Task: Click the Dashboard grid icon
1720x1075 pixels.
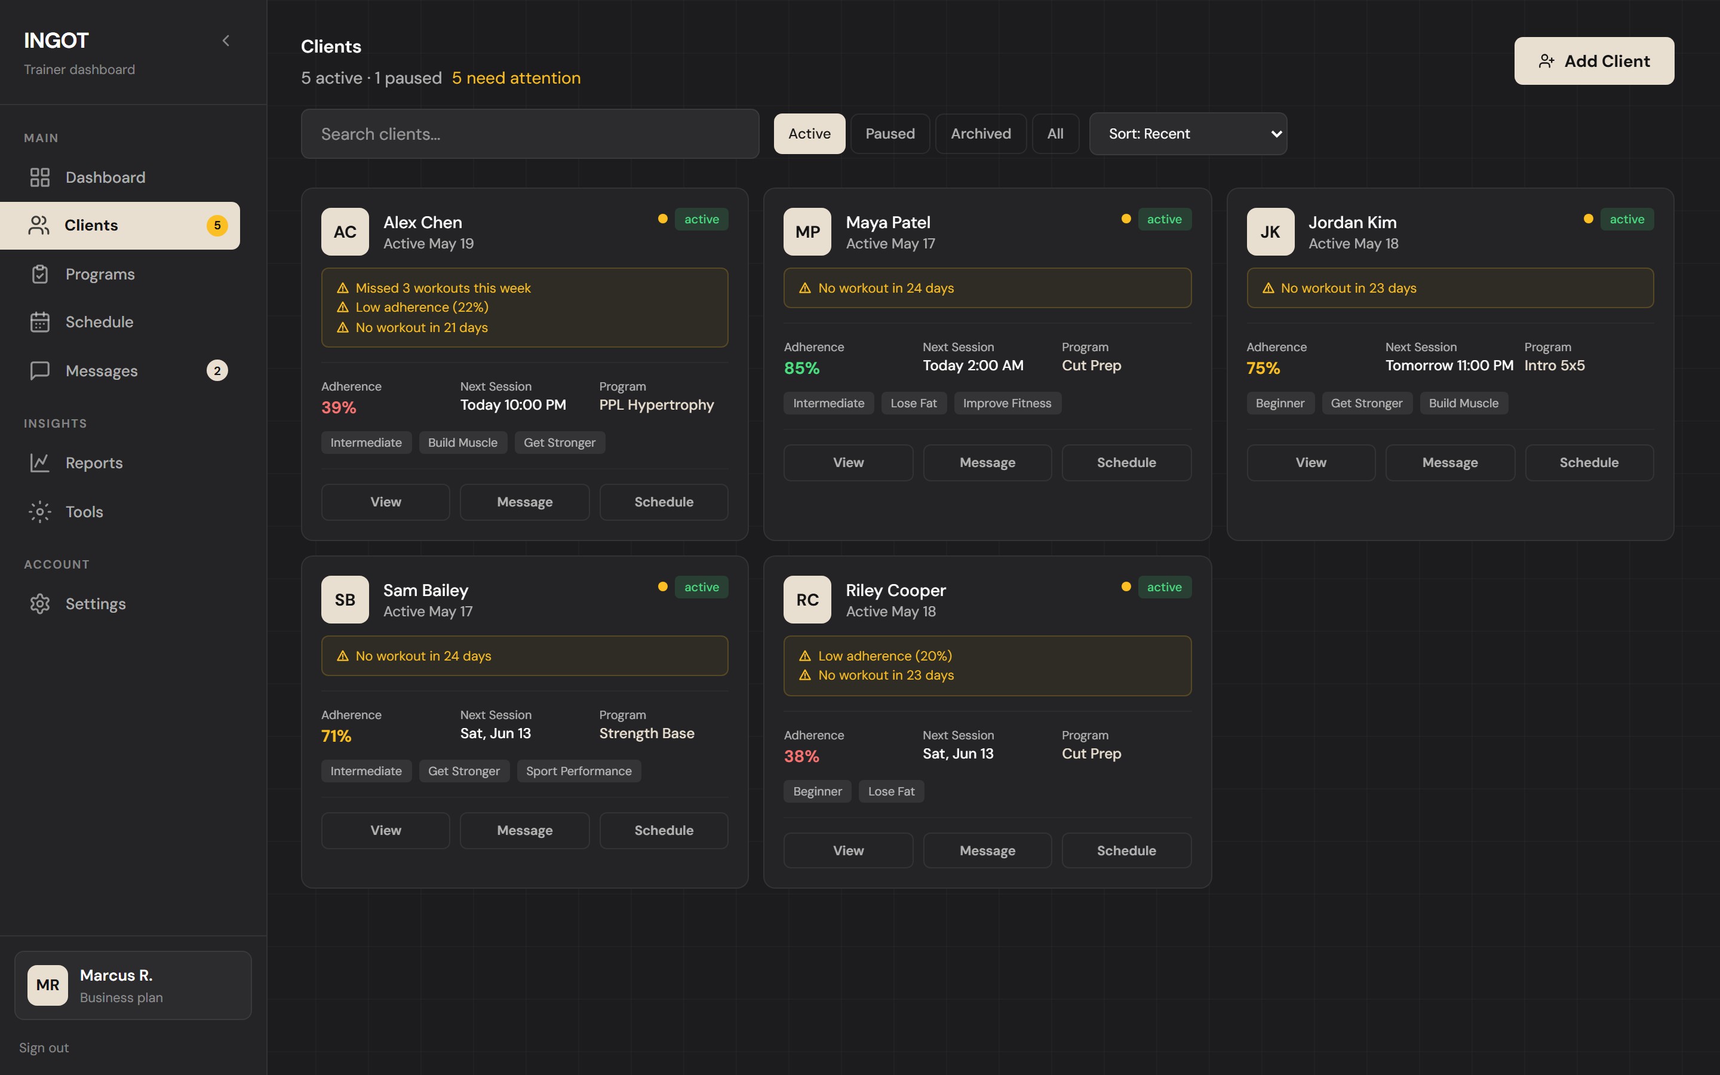Action: click(x=40, y=177)
